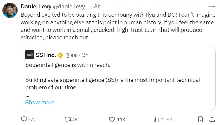Open the view analytics bar chart icon
The width and height of the screenshot is (220, 125).
(x=156, y=119)
